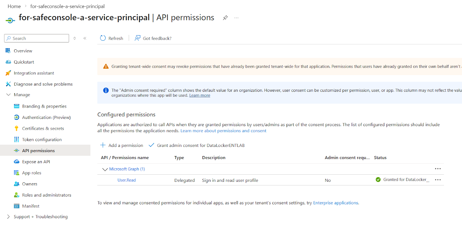The width and height of the screenshot is (462, 232).
Task: Click the Quickstart cloud icon
Action: (8, 62)
